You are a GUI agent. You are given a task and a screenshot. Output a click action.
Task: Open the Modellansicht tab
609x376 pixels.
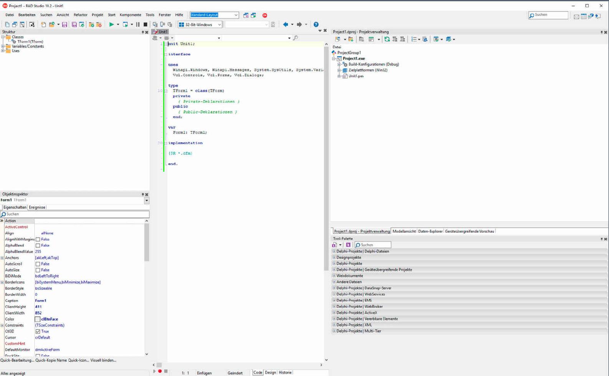(x=404, y=232)
